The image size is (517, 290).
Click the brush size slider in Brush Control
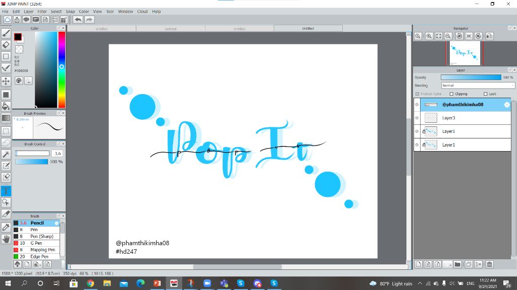(32, 154)
